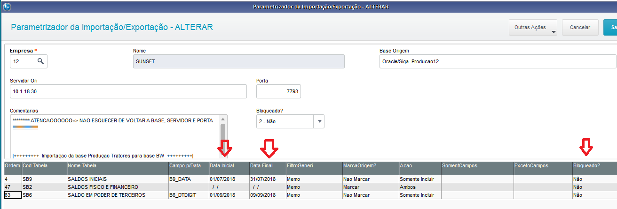
Task: Select the SALDOS INICIAIS row name
Action: pos(117,179)
